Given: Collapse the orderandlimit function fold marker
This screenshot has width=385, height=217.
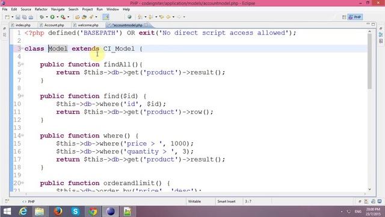Looking at the screenshot, I should tap(23, 183).
